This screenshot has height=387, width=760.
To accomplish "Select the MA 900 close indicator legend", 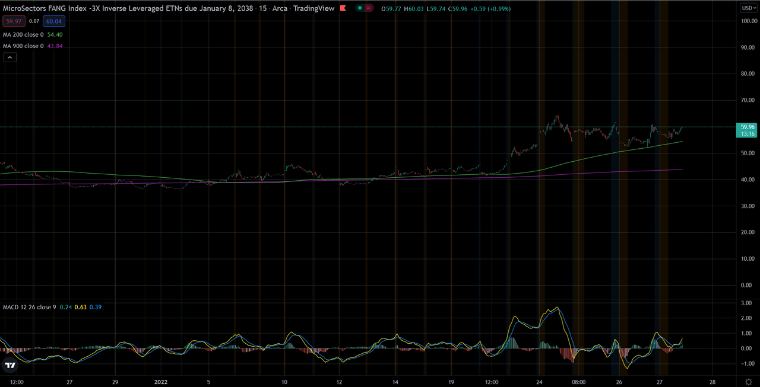I will 32,46.
